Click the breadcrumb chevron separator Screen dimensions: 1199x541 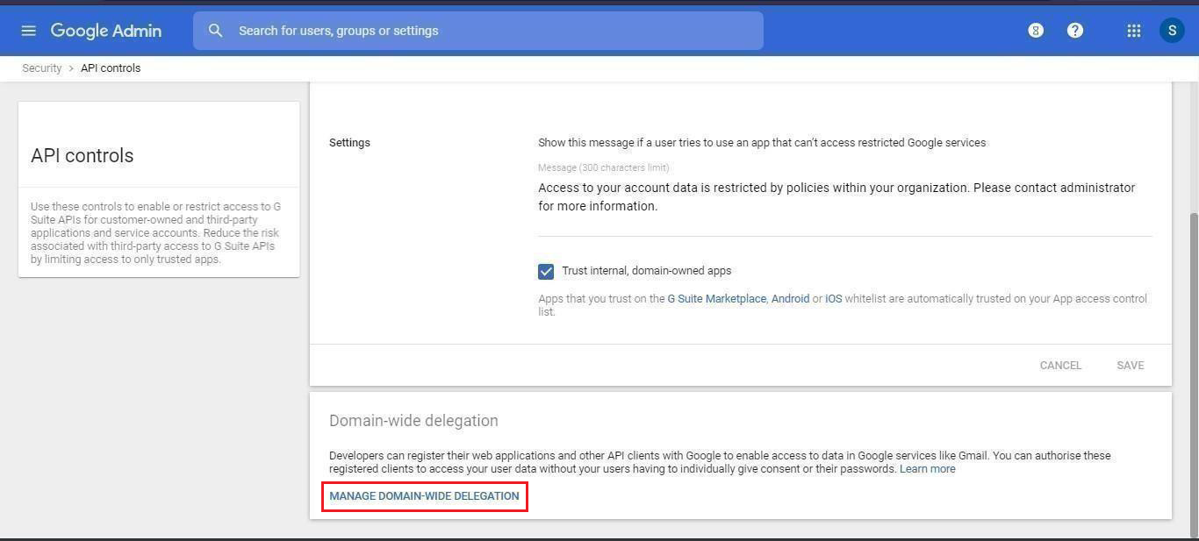71,68
